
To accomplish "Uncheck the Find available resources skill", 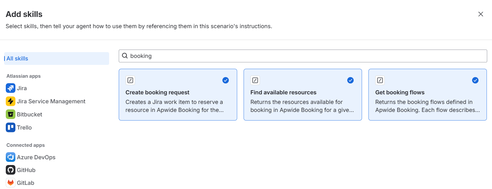I will (x=350, y=80).
